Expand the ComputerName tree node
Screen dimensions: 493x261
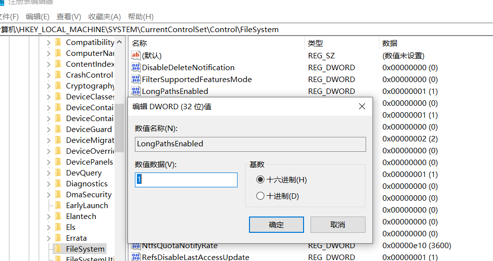click(x=49, y=53)
